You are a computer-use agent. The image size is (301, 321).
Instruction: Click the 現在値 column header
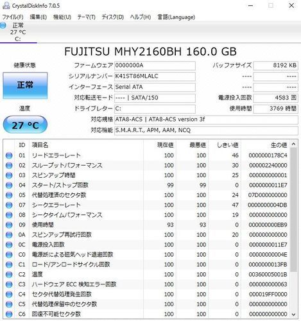[165, 145]
